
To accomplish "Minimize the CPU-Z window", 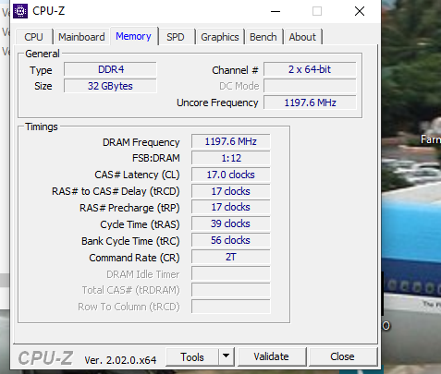I will tap(276, 11).
